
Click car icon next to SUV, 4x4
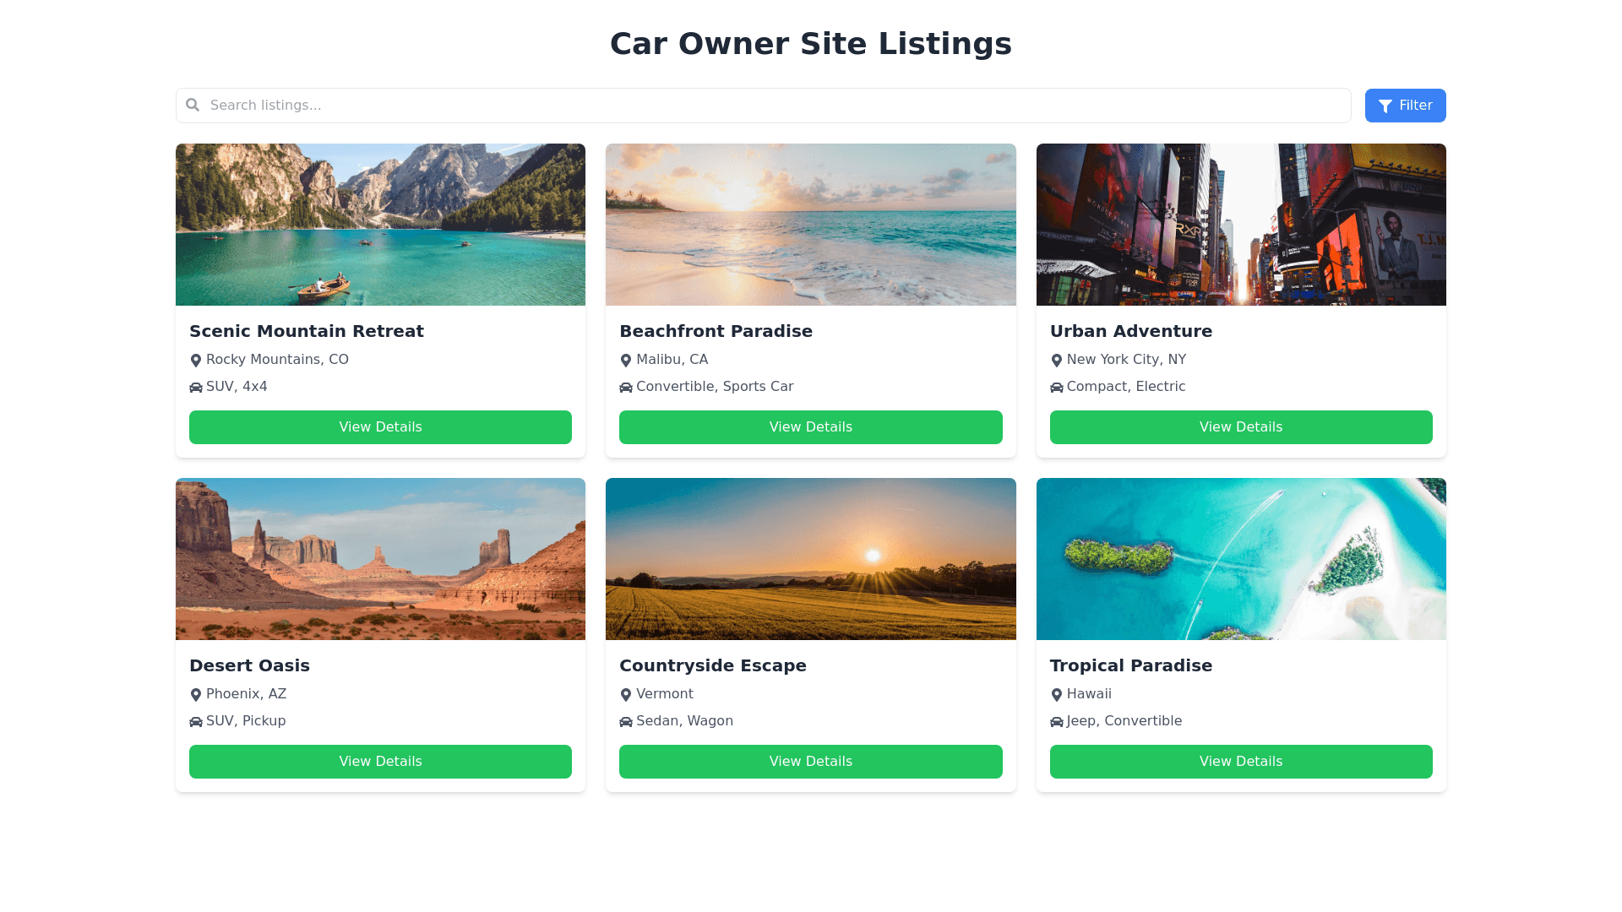click(x=196, y=388)
